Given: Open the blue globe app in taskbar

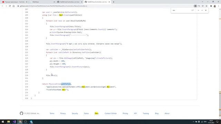Looking at the screenshot, I should click(x=31, y=122).
